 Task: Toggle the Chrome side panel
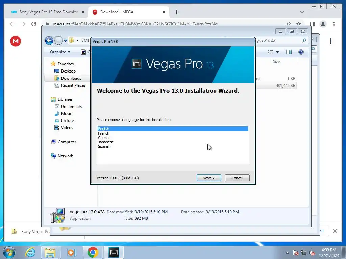[x=312, y=24]
